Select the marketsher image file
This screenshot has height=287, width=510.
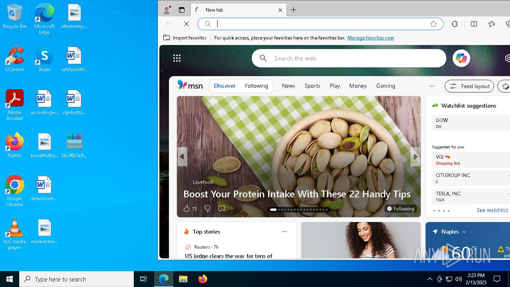coord(44,232)
